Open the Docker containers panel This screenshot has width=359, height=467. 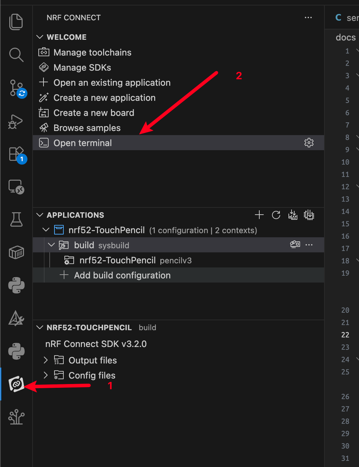point(16,252)
